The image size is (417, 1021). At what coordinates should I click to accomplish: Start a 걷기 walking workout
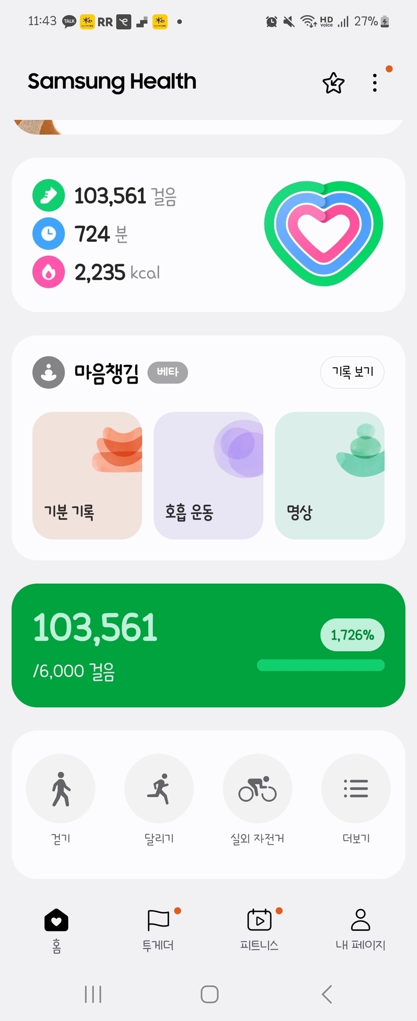61,789
